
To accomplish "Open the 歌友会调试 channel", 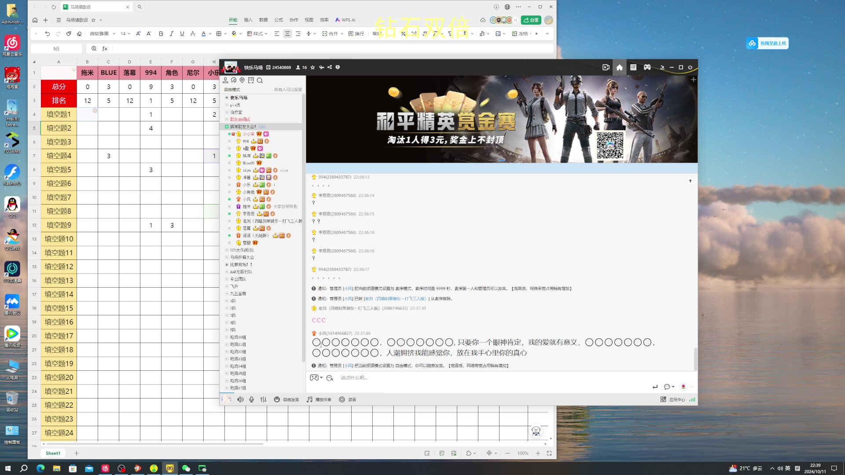I will pos(240,119).
